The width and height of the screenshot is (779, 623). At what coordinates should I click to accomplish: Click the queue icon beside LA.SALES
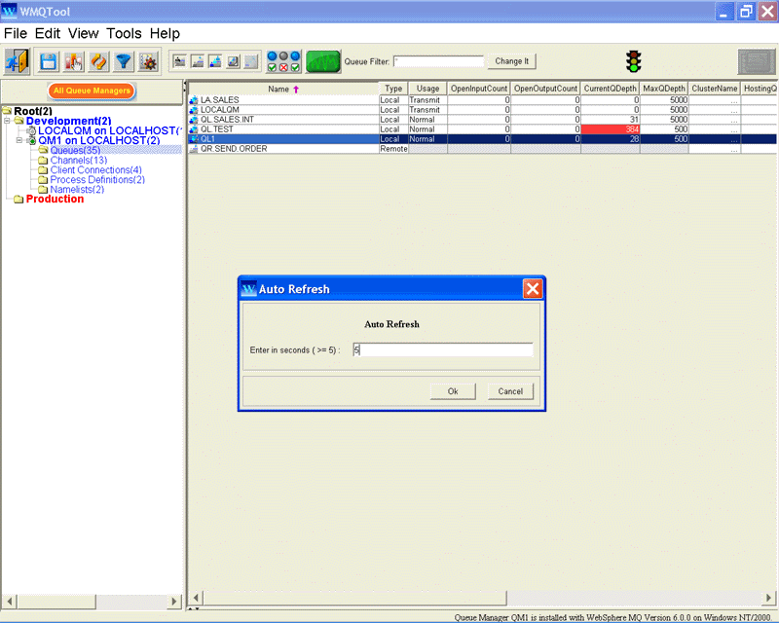coord(194,100)
